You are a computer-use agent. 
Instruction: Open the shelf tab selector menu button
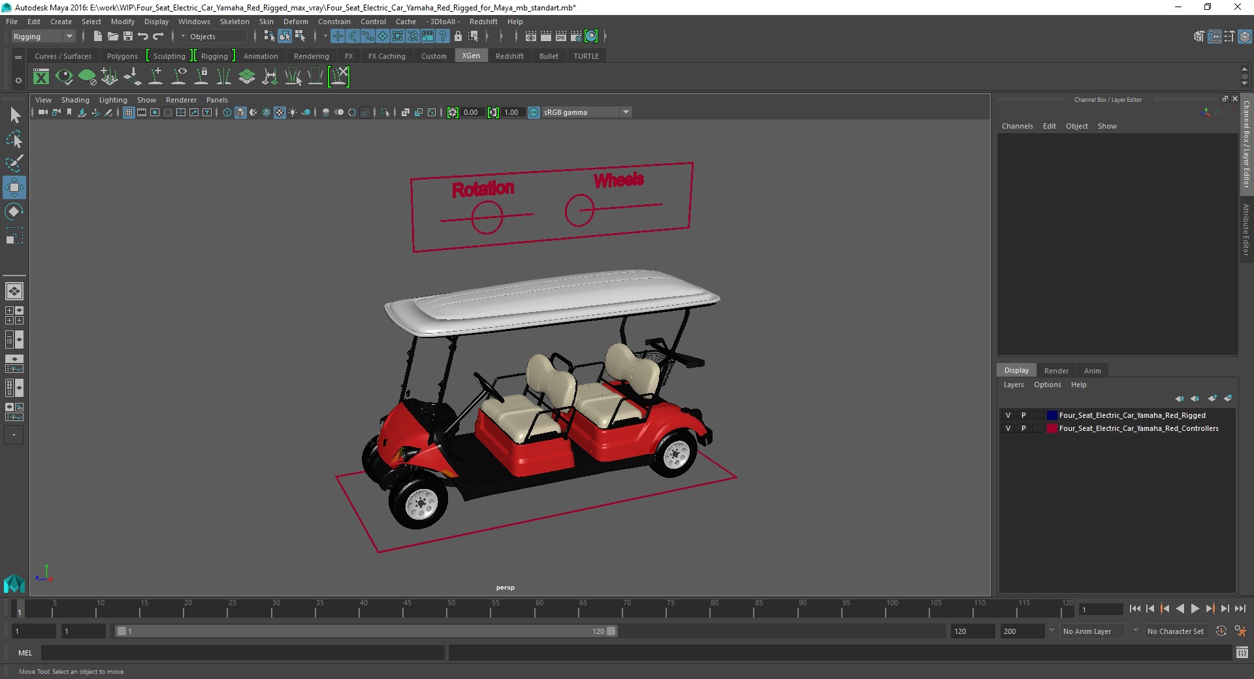click(x=18, y=57)
